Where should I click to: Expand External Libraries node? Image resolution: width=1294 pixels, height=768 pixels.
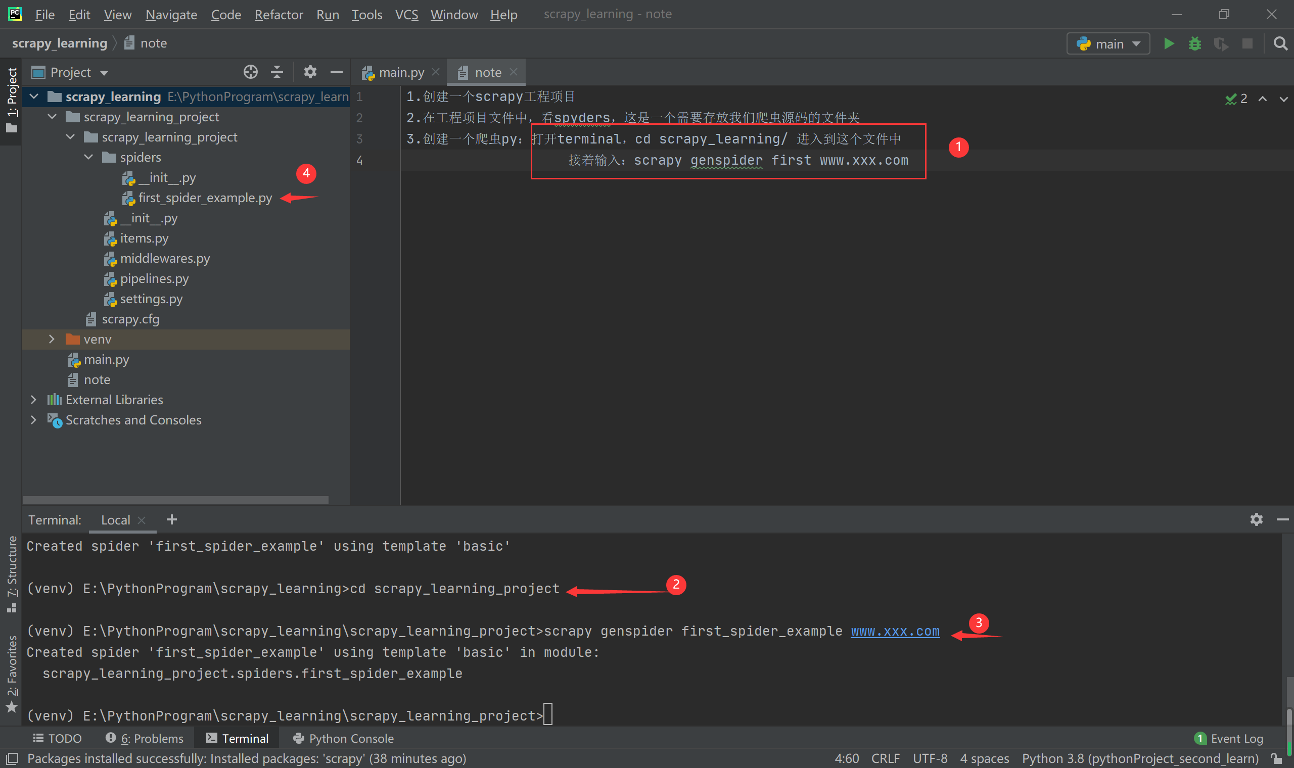[34, 400]
